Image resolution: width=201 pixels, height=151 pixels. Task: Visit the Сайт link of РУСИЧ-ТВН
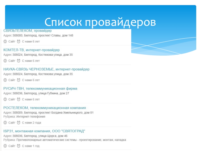tap(12, 99)
